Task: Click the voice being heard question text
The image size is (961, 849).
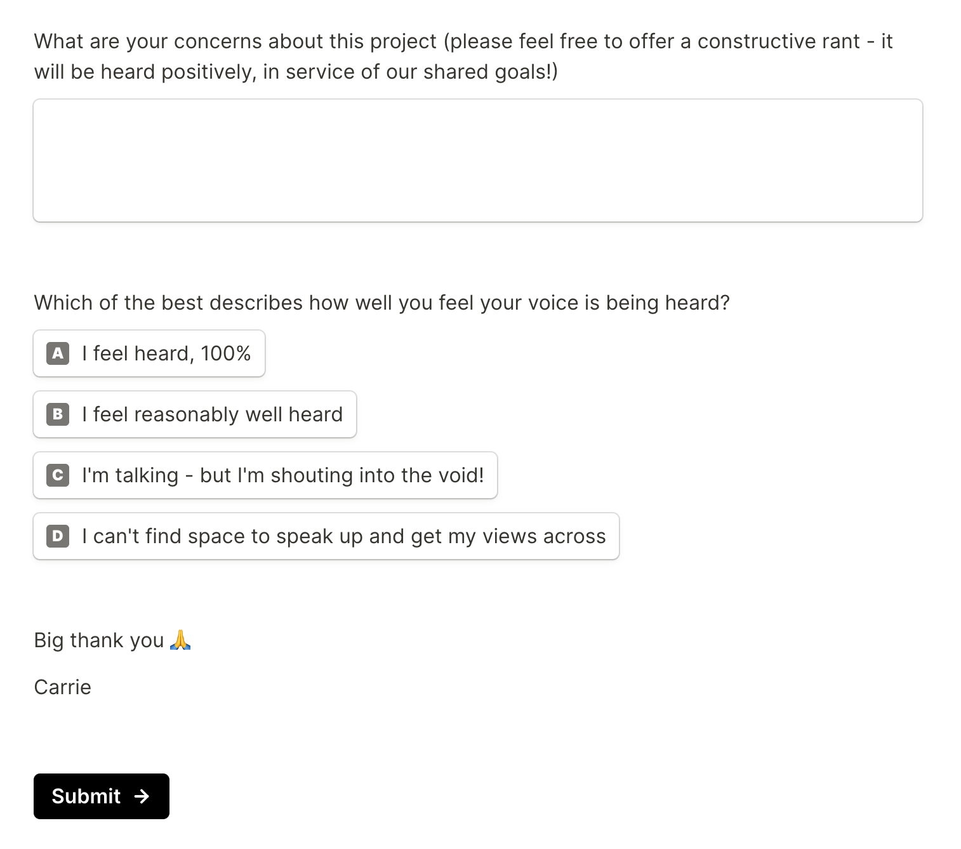Action: click(x=381, y=303)
